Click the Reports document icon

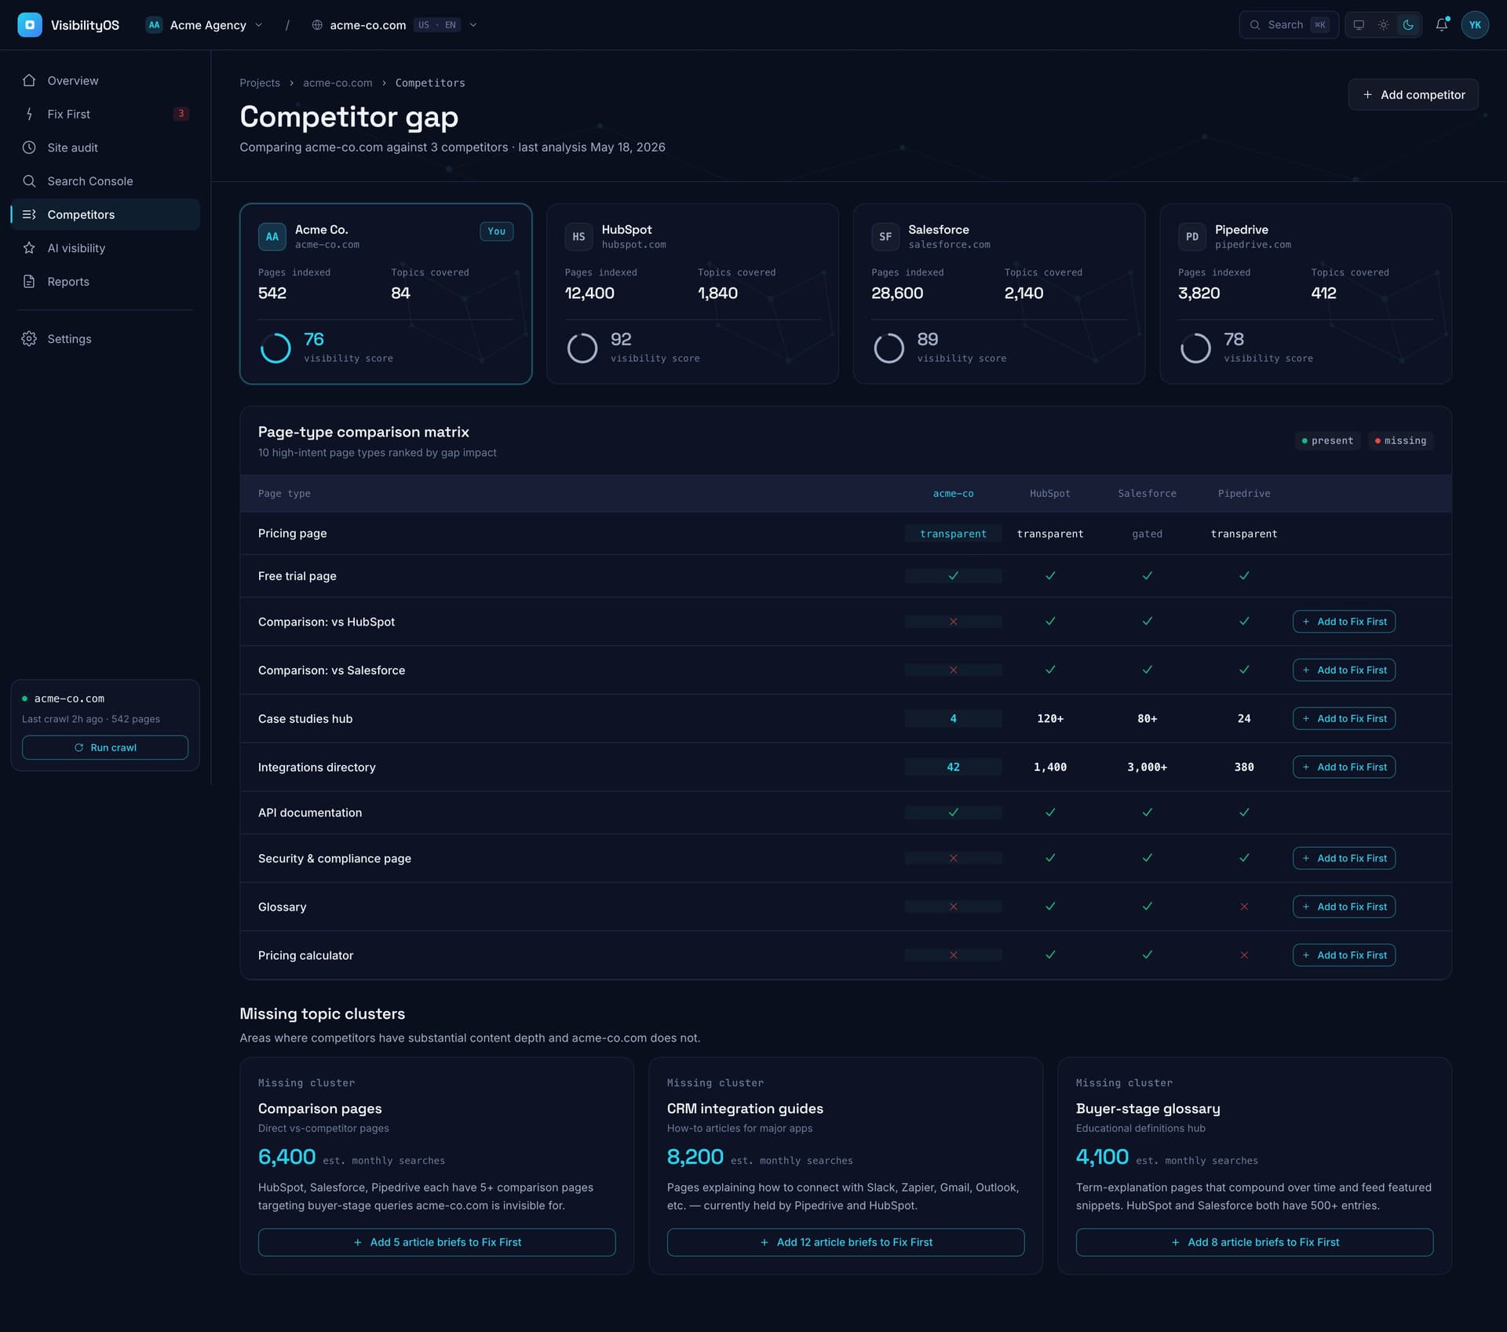(x=29, y=282)
